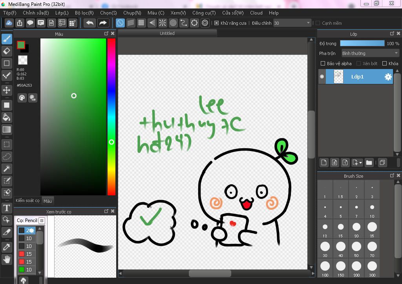
Task: Open the Help menu
Action: point(274,13)
